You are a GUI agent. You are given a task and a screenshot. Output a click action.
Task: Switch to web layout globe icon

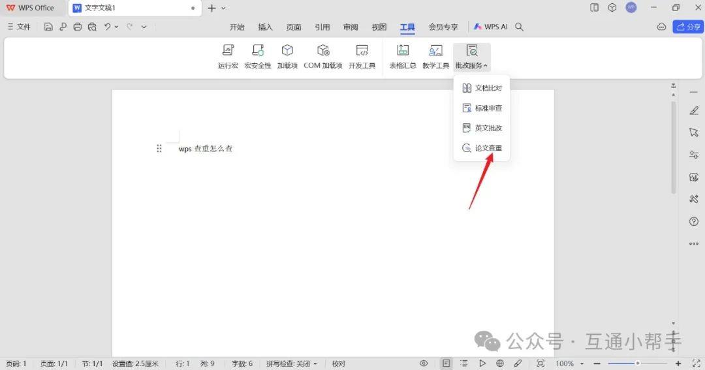coord(500,363)
